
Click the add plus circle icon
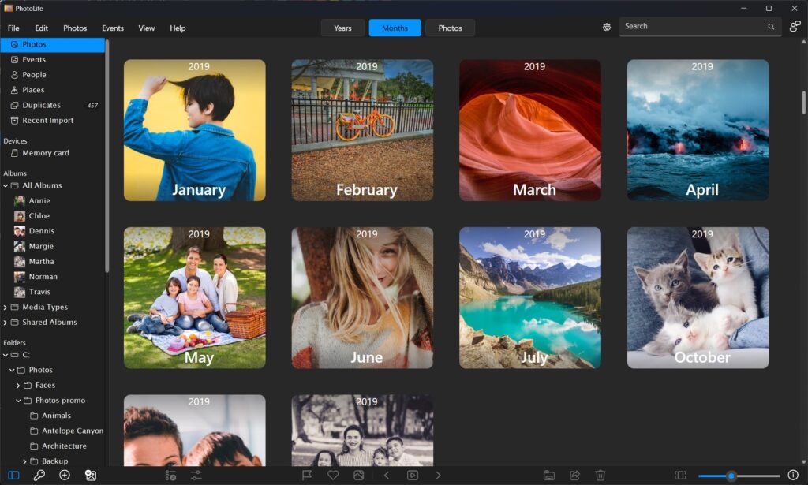(x=65, y=476)
